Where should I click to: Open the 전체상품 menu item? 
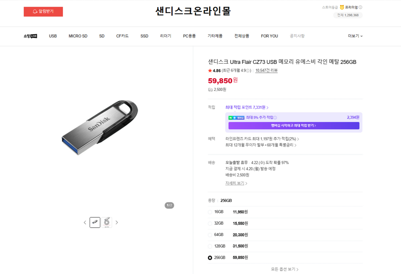coord(241,36)
